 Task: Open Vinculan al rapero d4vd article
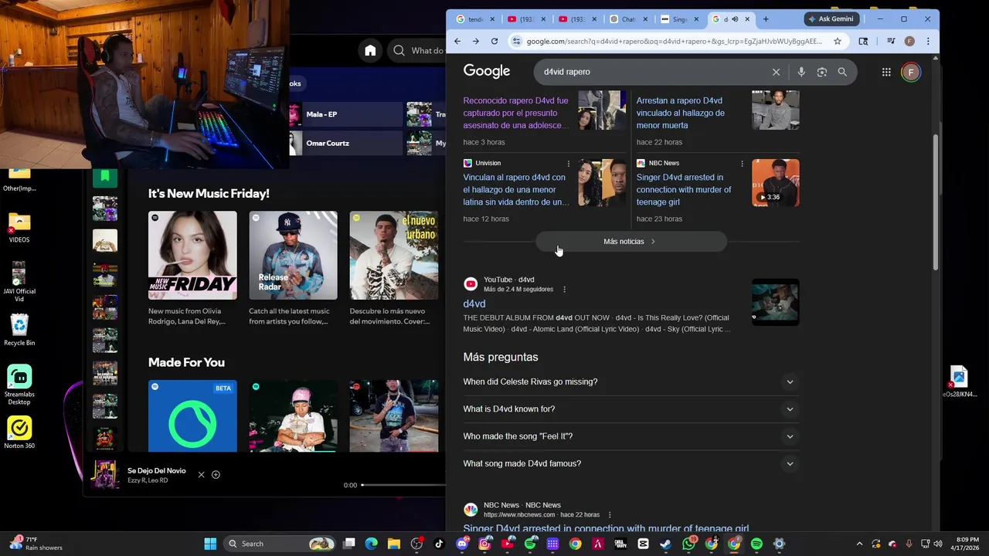click(x=515, y=189)
